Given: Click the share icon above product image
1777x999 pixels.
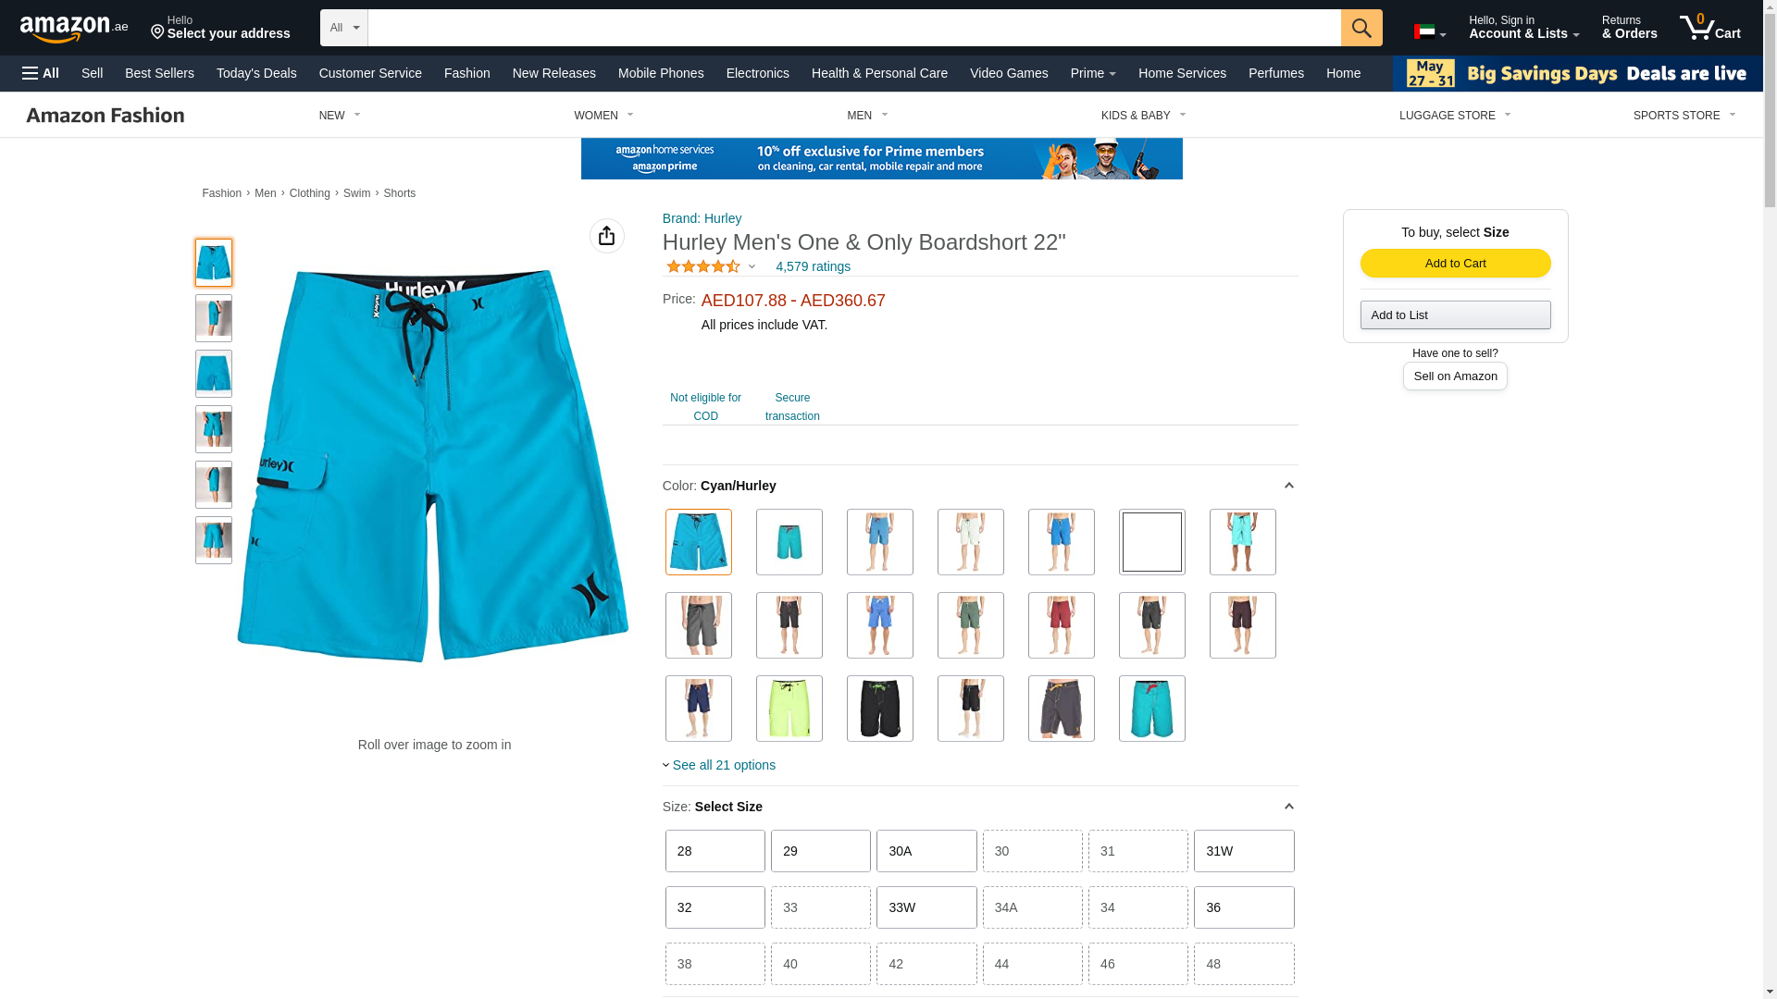Looking at the screenshot, I should click(606, 236).
